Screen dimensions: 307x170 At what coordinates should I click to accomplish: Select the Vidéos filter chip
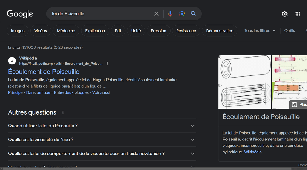tap(40, 31)
